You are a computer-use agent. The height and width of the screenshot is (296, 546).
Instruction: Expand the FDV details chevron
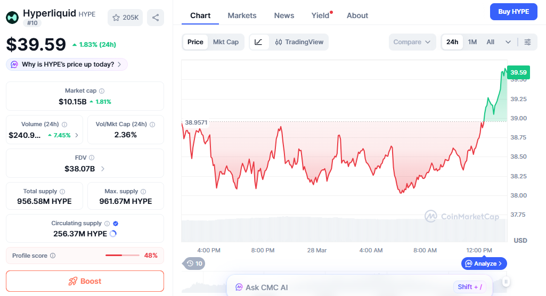(103, 169)
